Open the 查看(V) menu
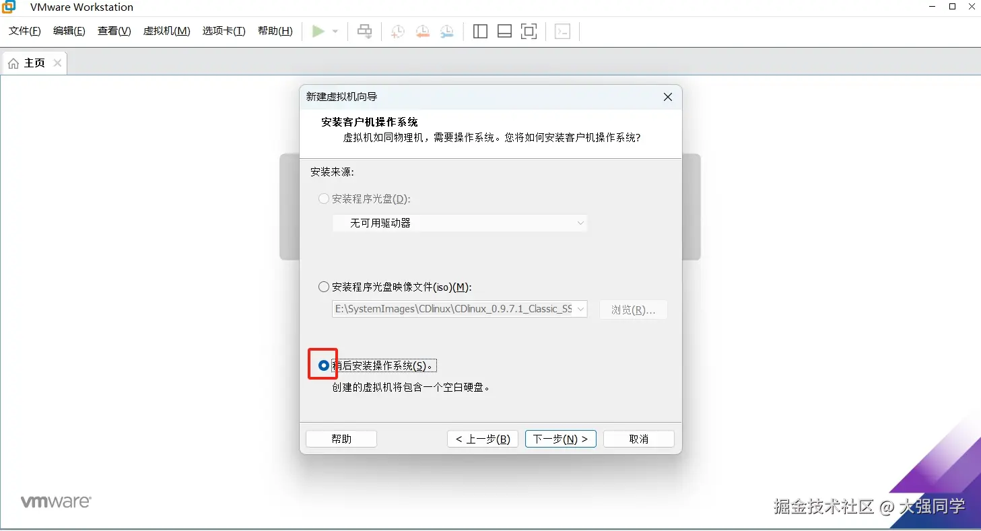The image size is (981, 531). (x=114, y=31)
